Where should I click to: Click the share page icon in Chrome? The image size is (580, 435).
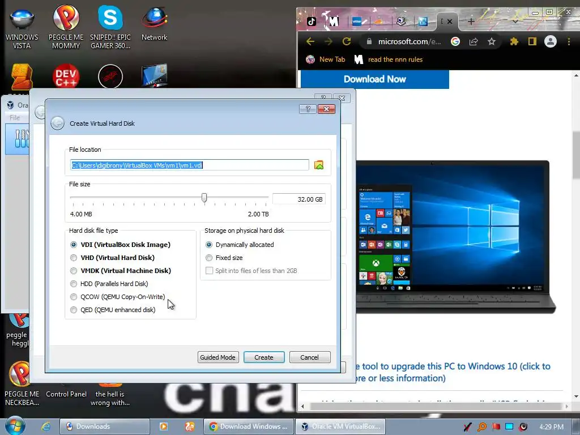point(474,41)
